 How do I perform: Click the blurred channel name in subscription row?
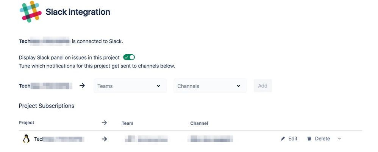tap(211, 139)
